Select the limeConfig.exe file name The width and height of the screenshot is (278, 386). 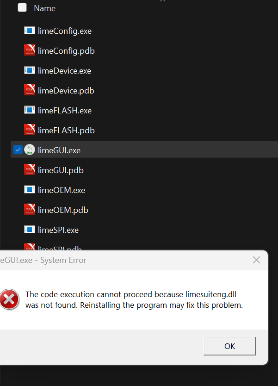pyautogui.click(x=65, y=31)
